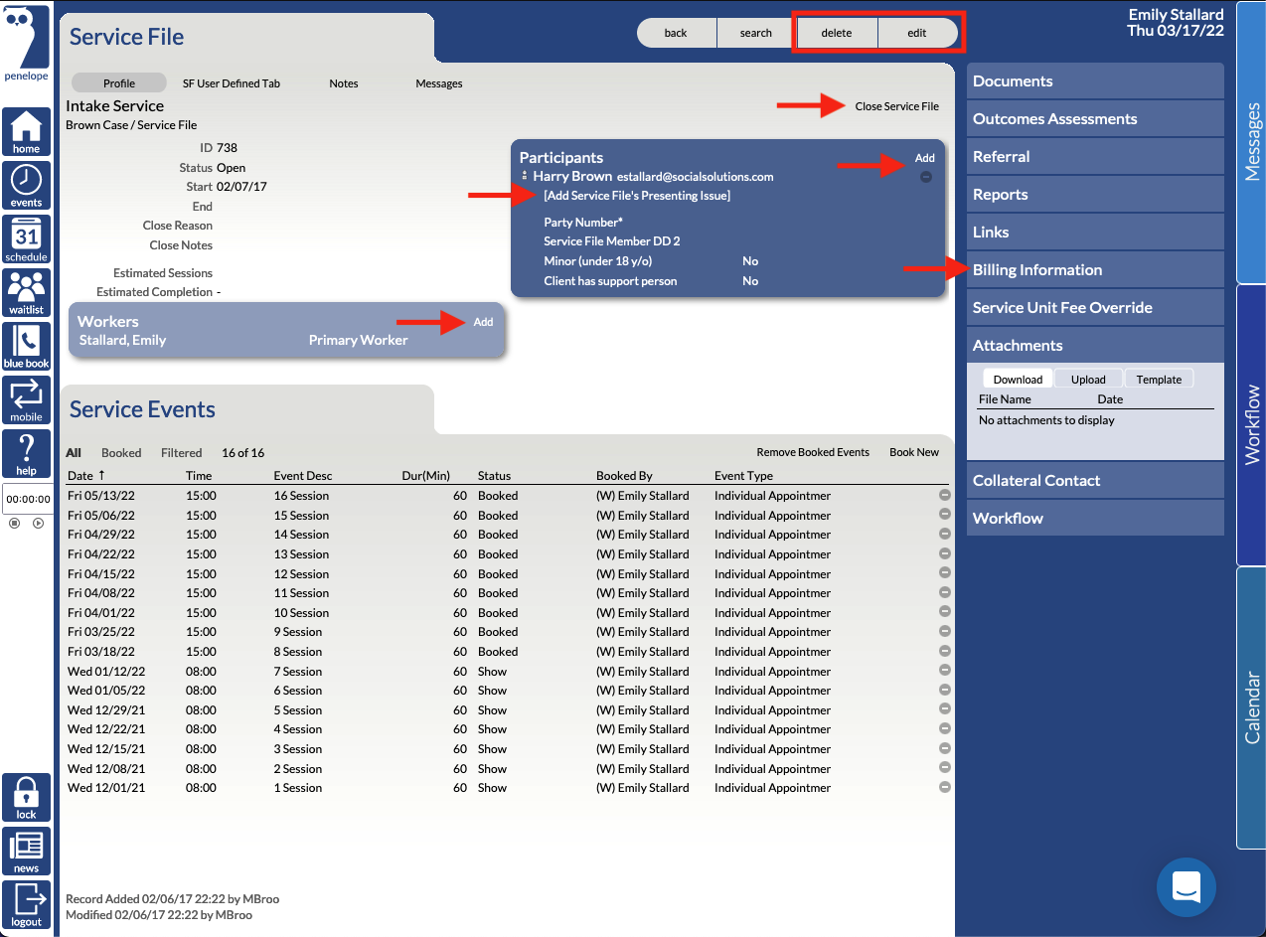Remove the 9 Session event with minus icon

(x=945, y=631)
